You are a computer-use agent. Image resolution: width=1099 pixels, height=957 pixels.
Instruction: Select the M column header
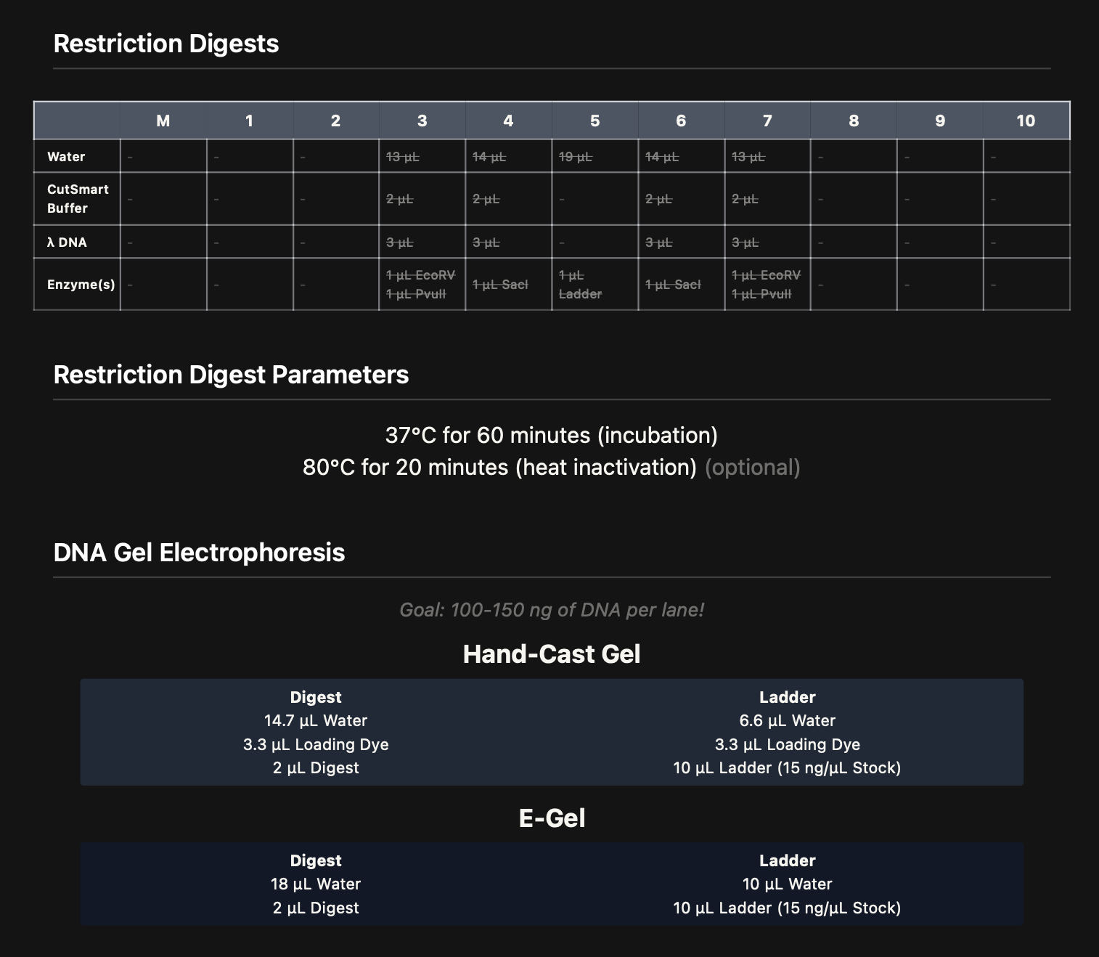point(163,121)
